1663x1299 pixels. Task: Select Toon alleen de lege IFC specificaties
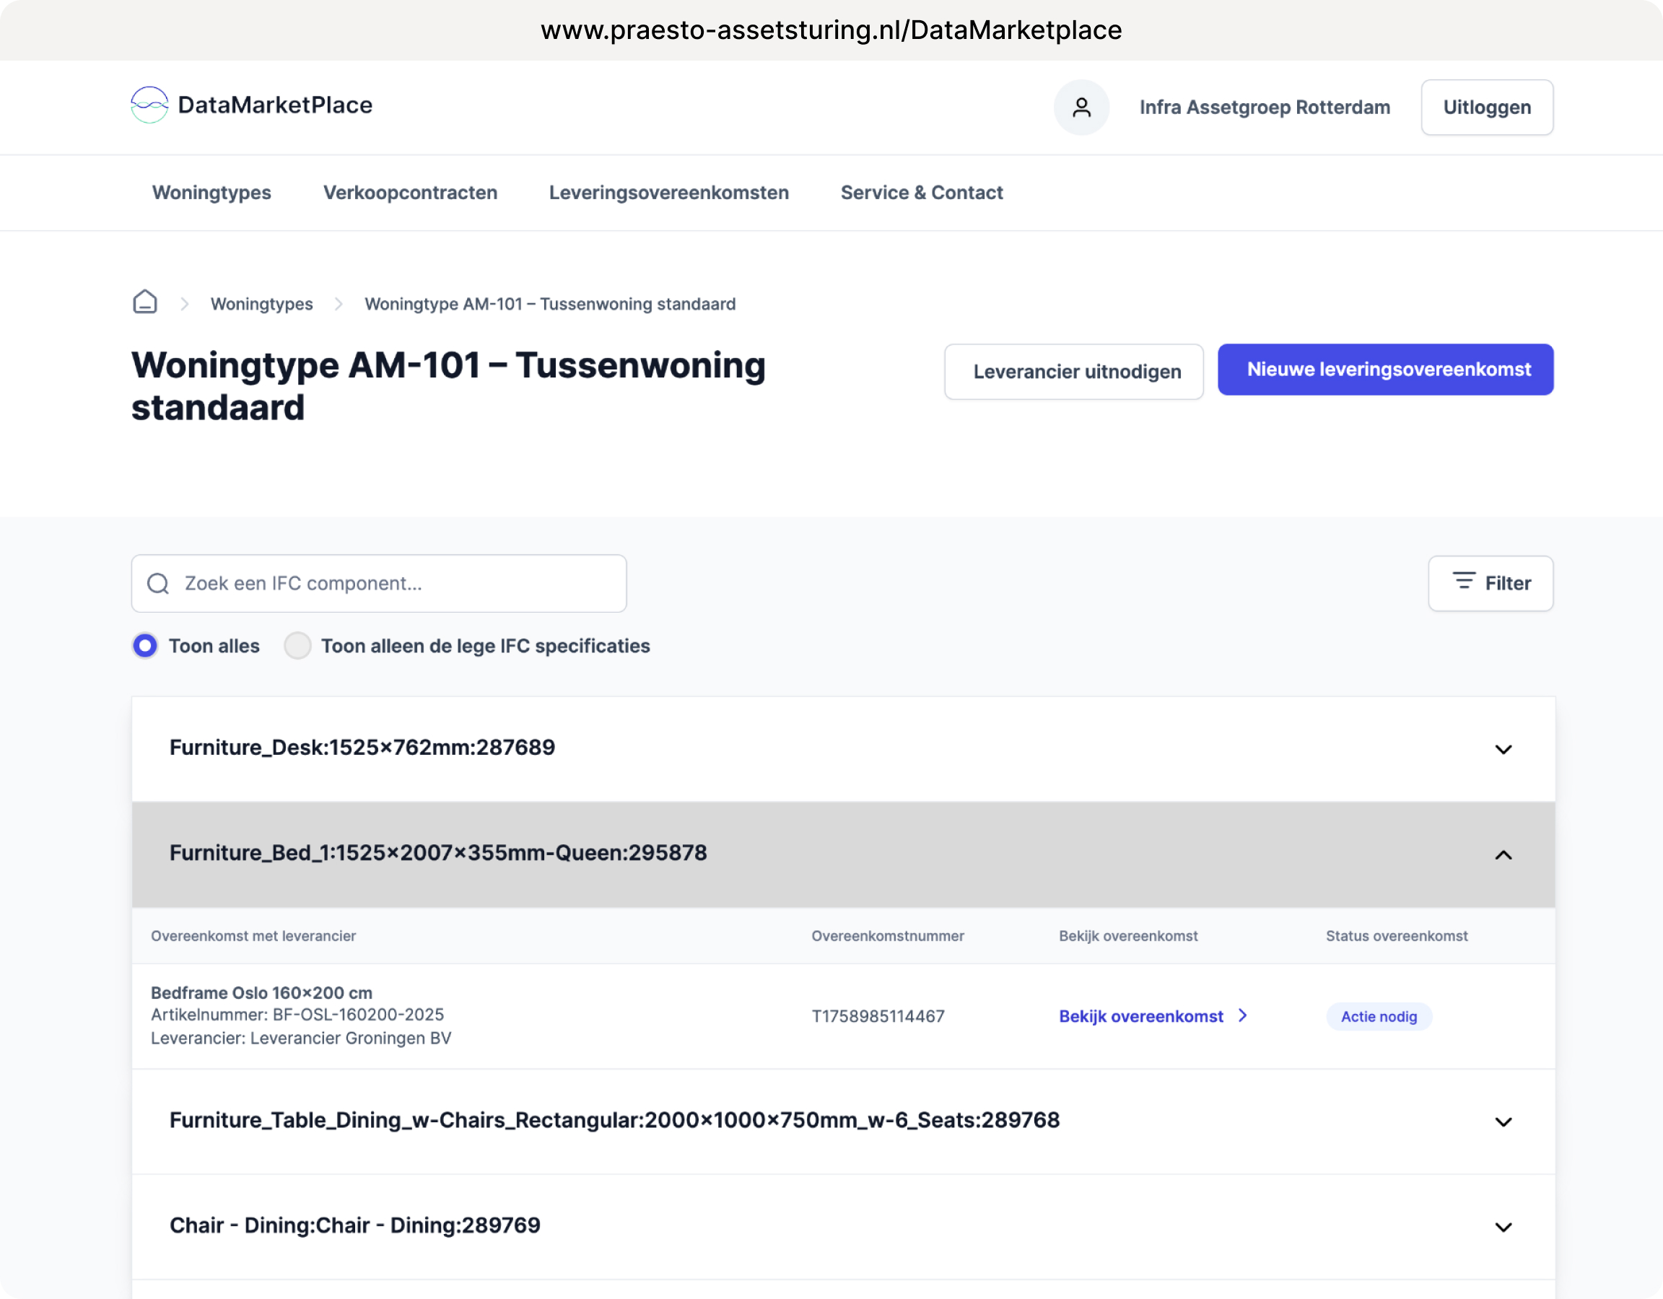click(x=297, y=646)
